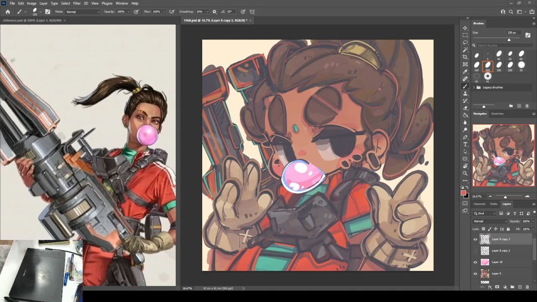Viewport: 537px width, 302px height.
Task: Switch to the Paths tab
Action: point(494,204)
